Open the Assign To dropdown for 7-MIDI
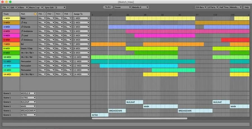The image size is (252, 129). (81, 44)
